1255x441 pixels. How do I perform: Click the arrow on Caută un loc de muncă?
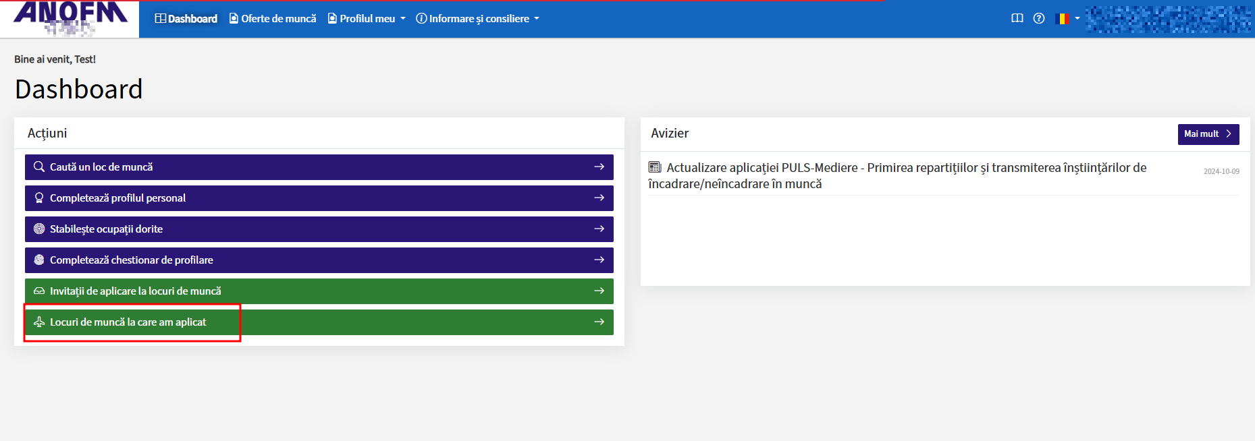point(599,167)
